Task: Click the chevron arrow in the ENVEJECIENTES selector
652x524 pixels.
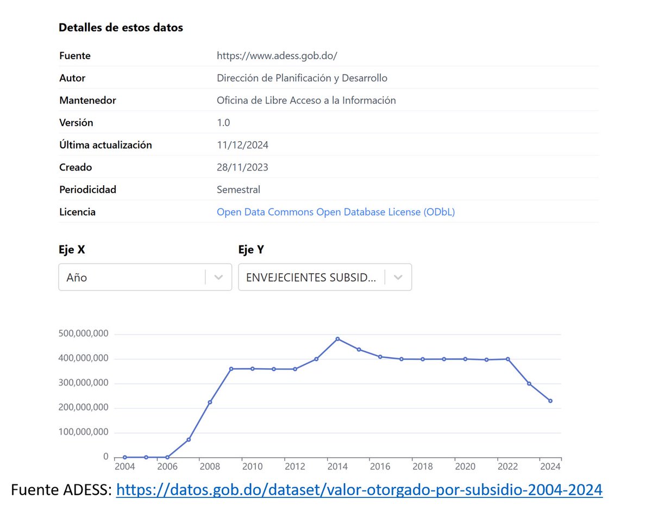Action: point(398,277)
